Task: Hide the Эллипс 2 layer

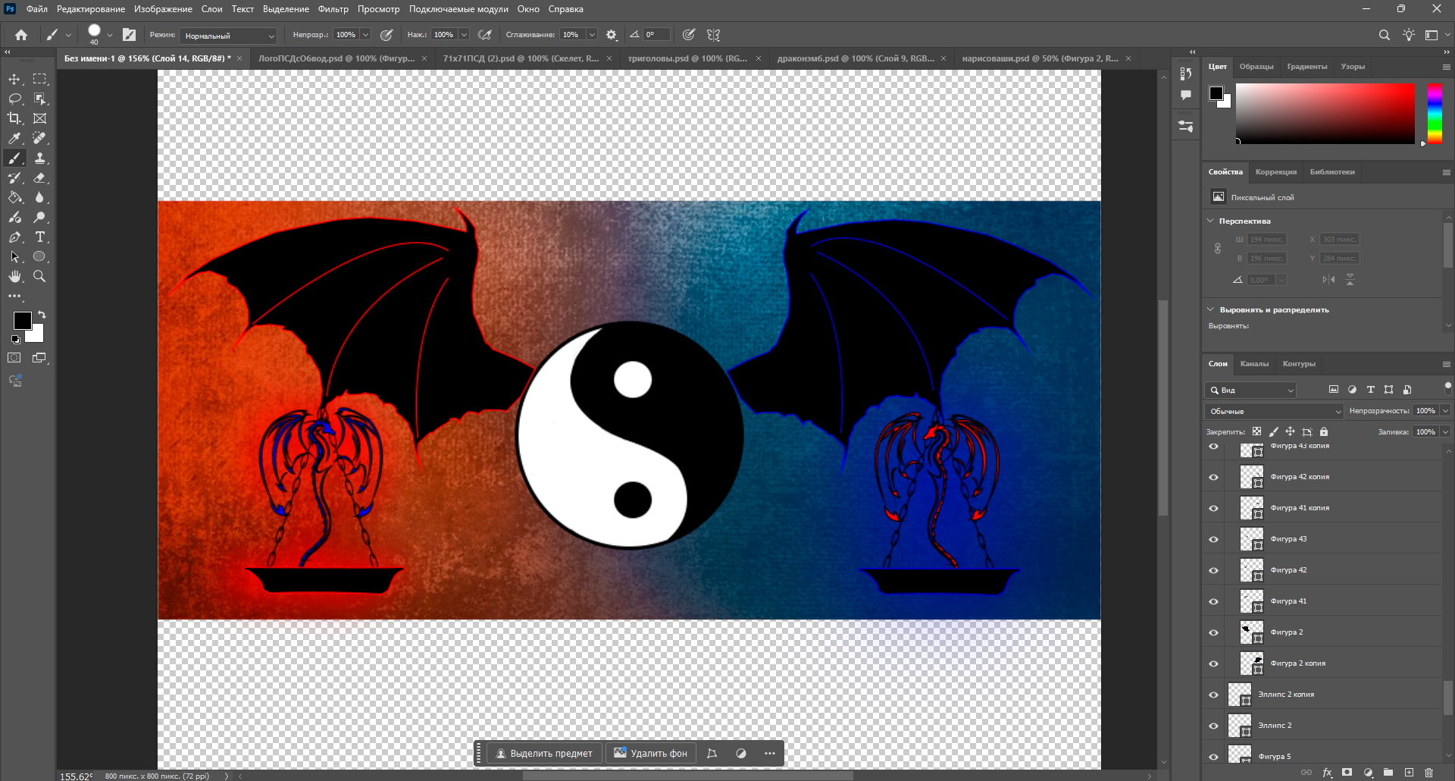Action: tap(1213, 726)
